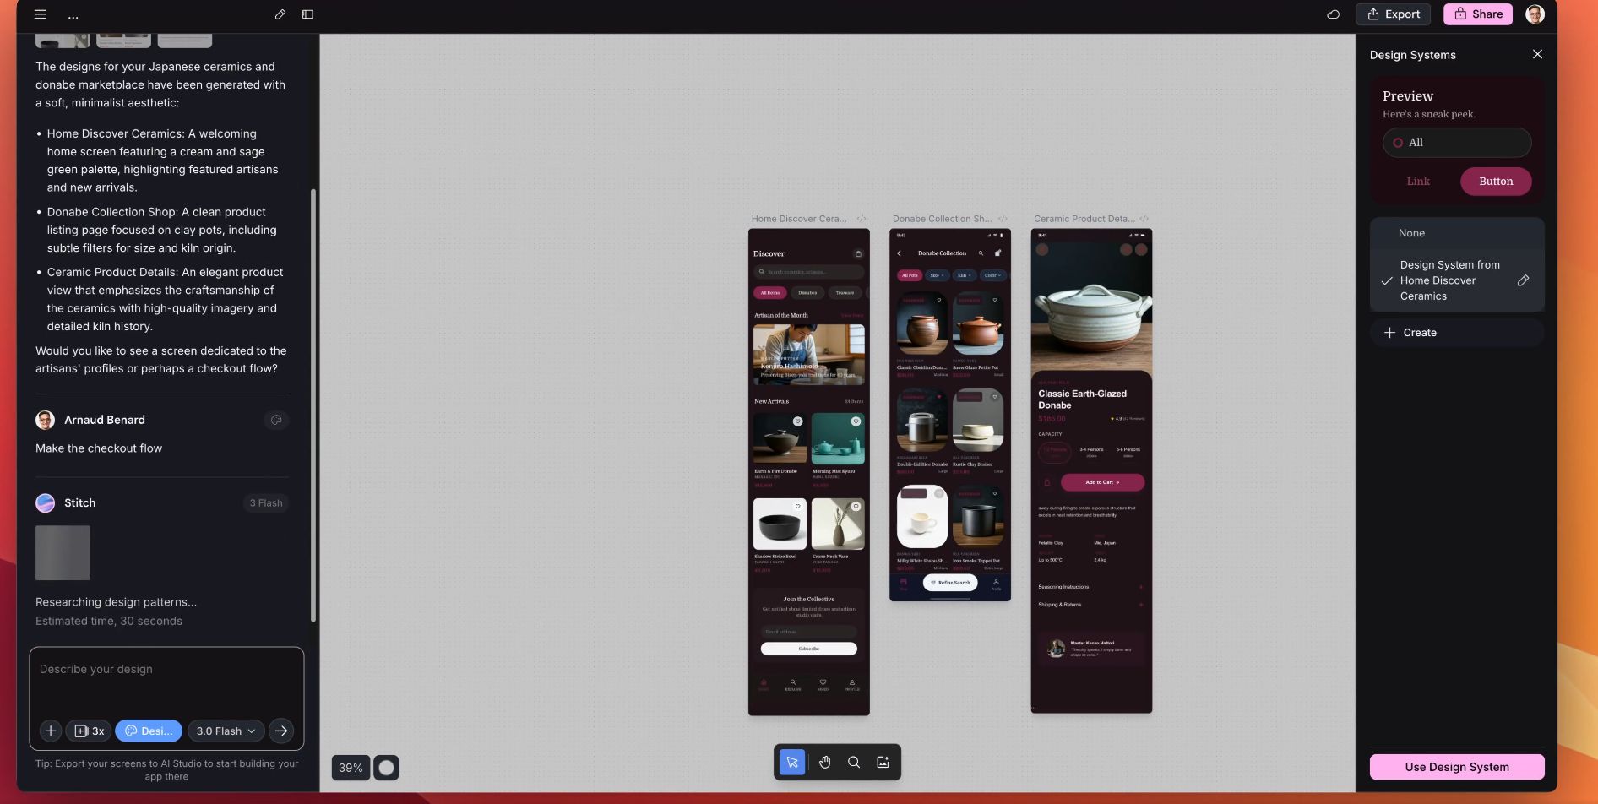This screenshot has height=804, width=1598.
Task: Send the prompt with the arrow button
Action: pyautogui.click(x=281, y=731)
